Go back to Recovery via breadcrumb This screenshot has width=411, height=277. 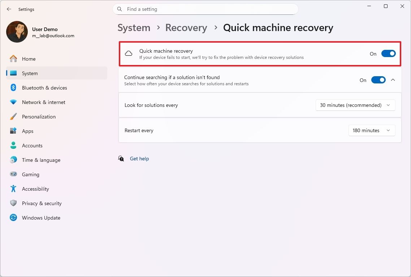point(186,27)
